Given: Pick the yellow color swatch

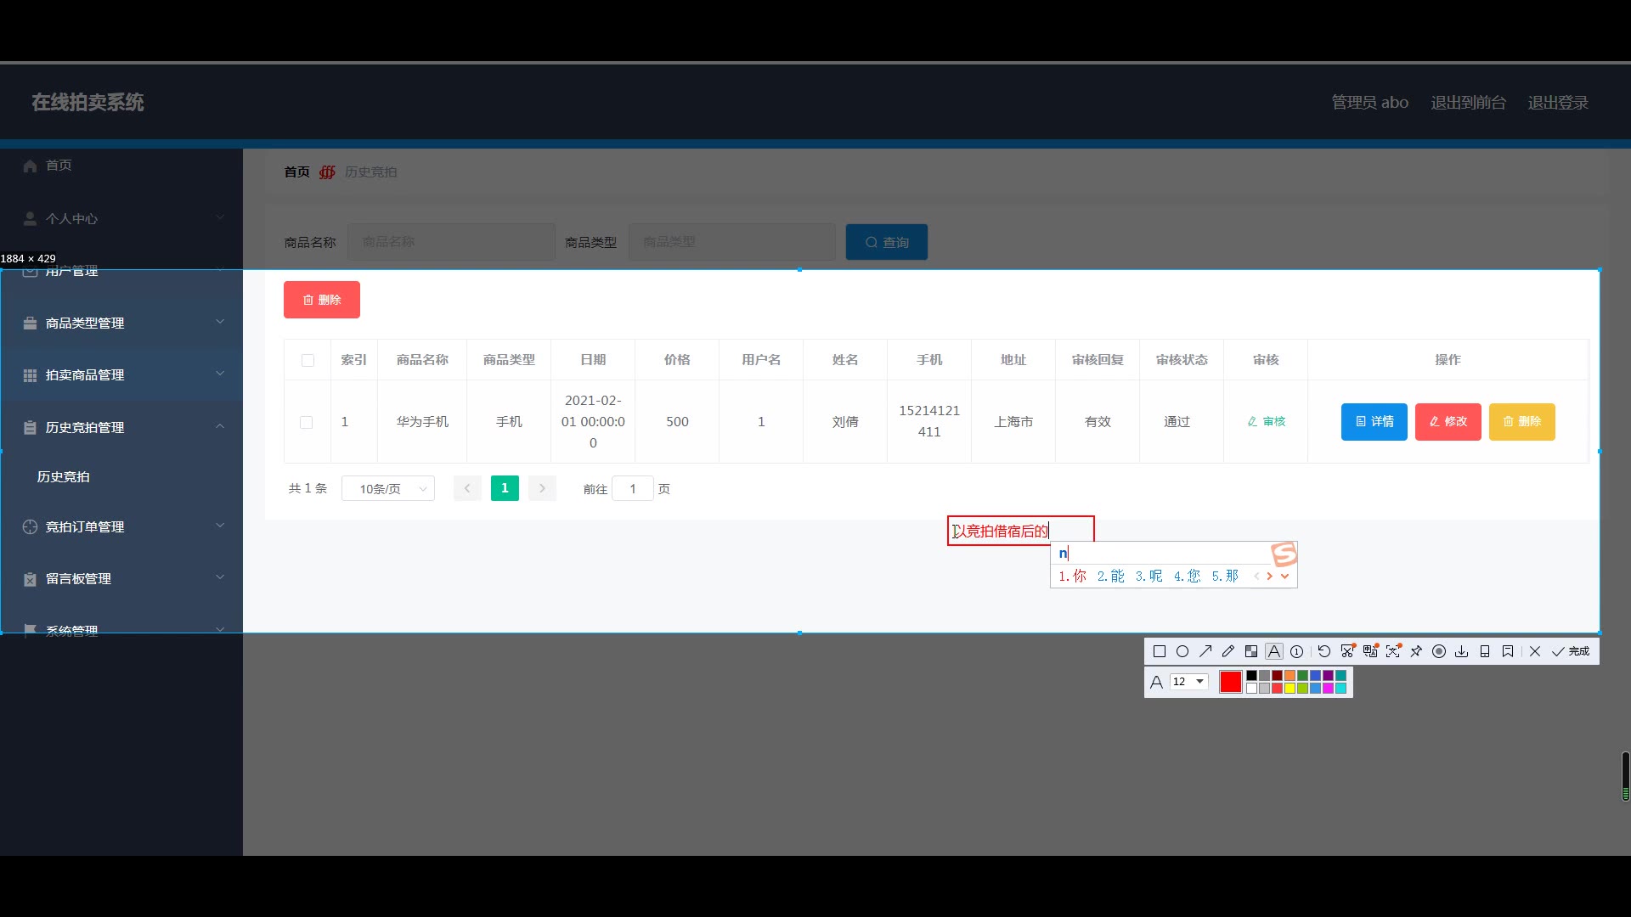Looking at the screenshot, I should (x=1290, y=689).
